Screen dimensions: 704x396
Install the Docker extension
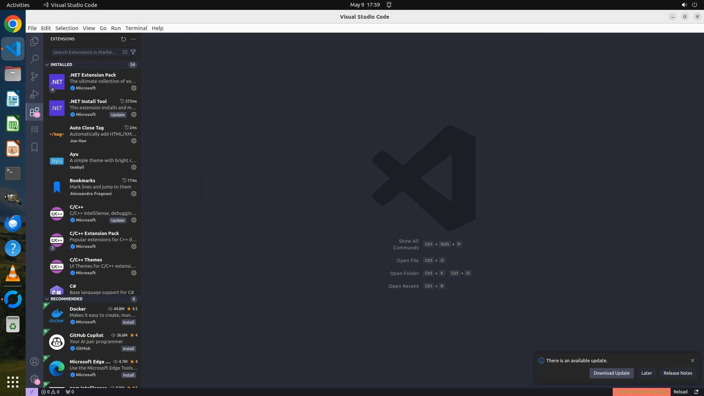click(128, 322)
